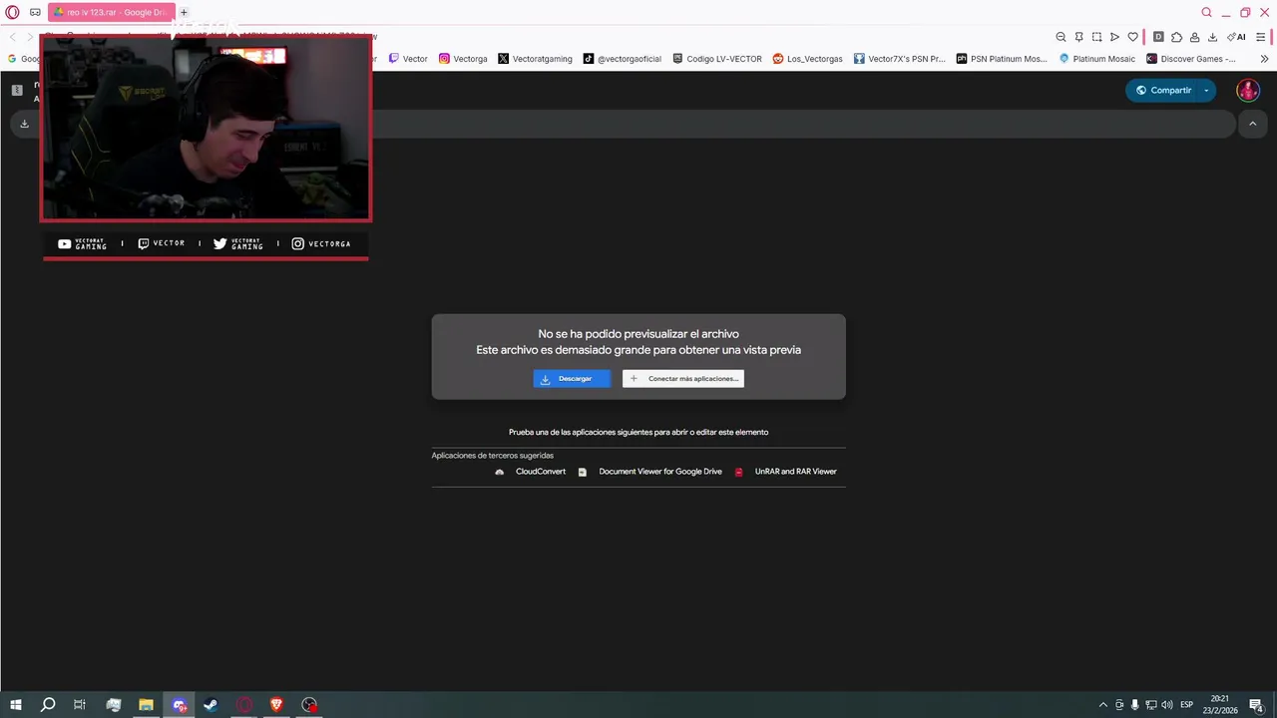The width and height of the screenshot is (1277, 718).
Task: Click the network icon in system tray
Action: click(x=1151, y=705)
